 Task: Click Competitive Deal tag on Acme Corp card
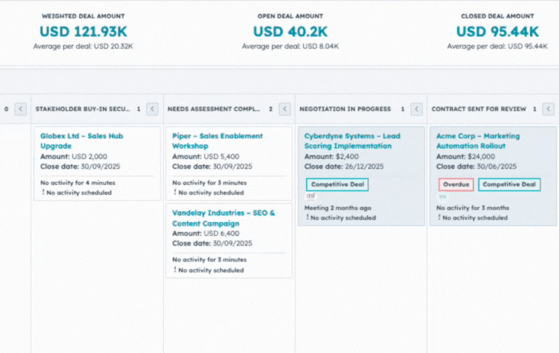tap(509, 185)
